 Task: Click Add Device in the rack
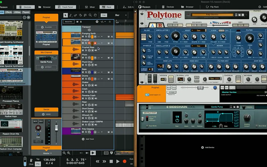tap(208, 147)
